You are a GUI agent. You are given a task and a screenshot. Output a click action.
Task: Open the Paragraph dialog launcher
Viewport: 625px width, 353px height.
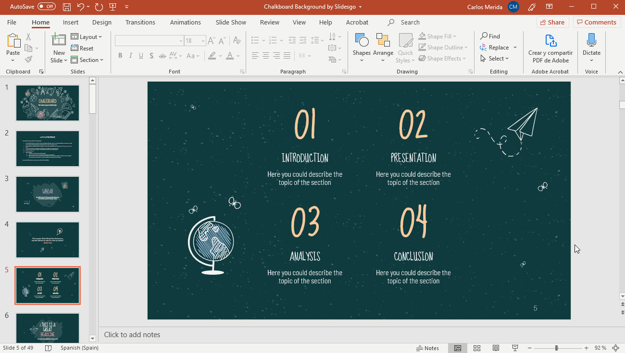[x=344, y=72]
